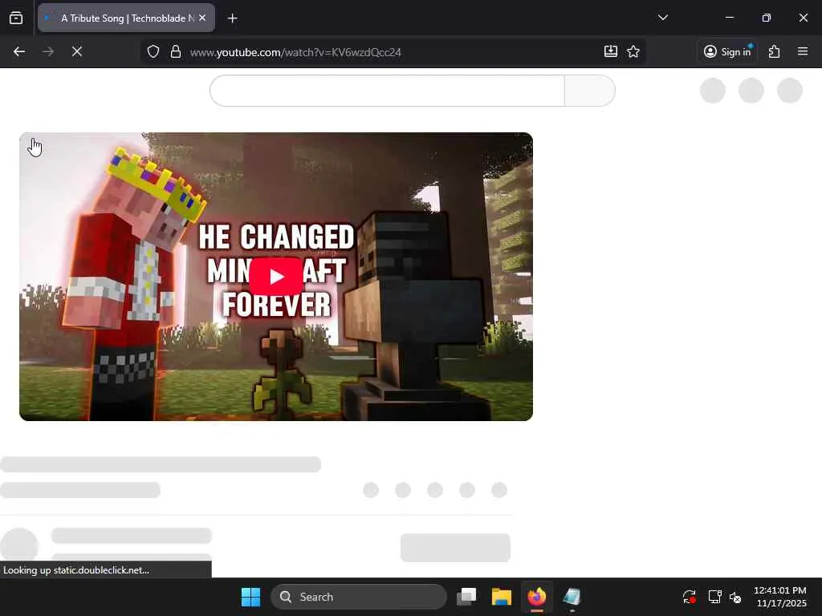Viewport: 822px width, 616px height.
Task: Open the tracking protection shield
Action: point(153,51)
